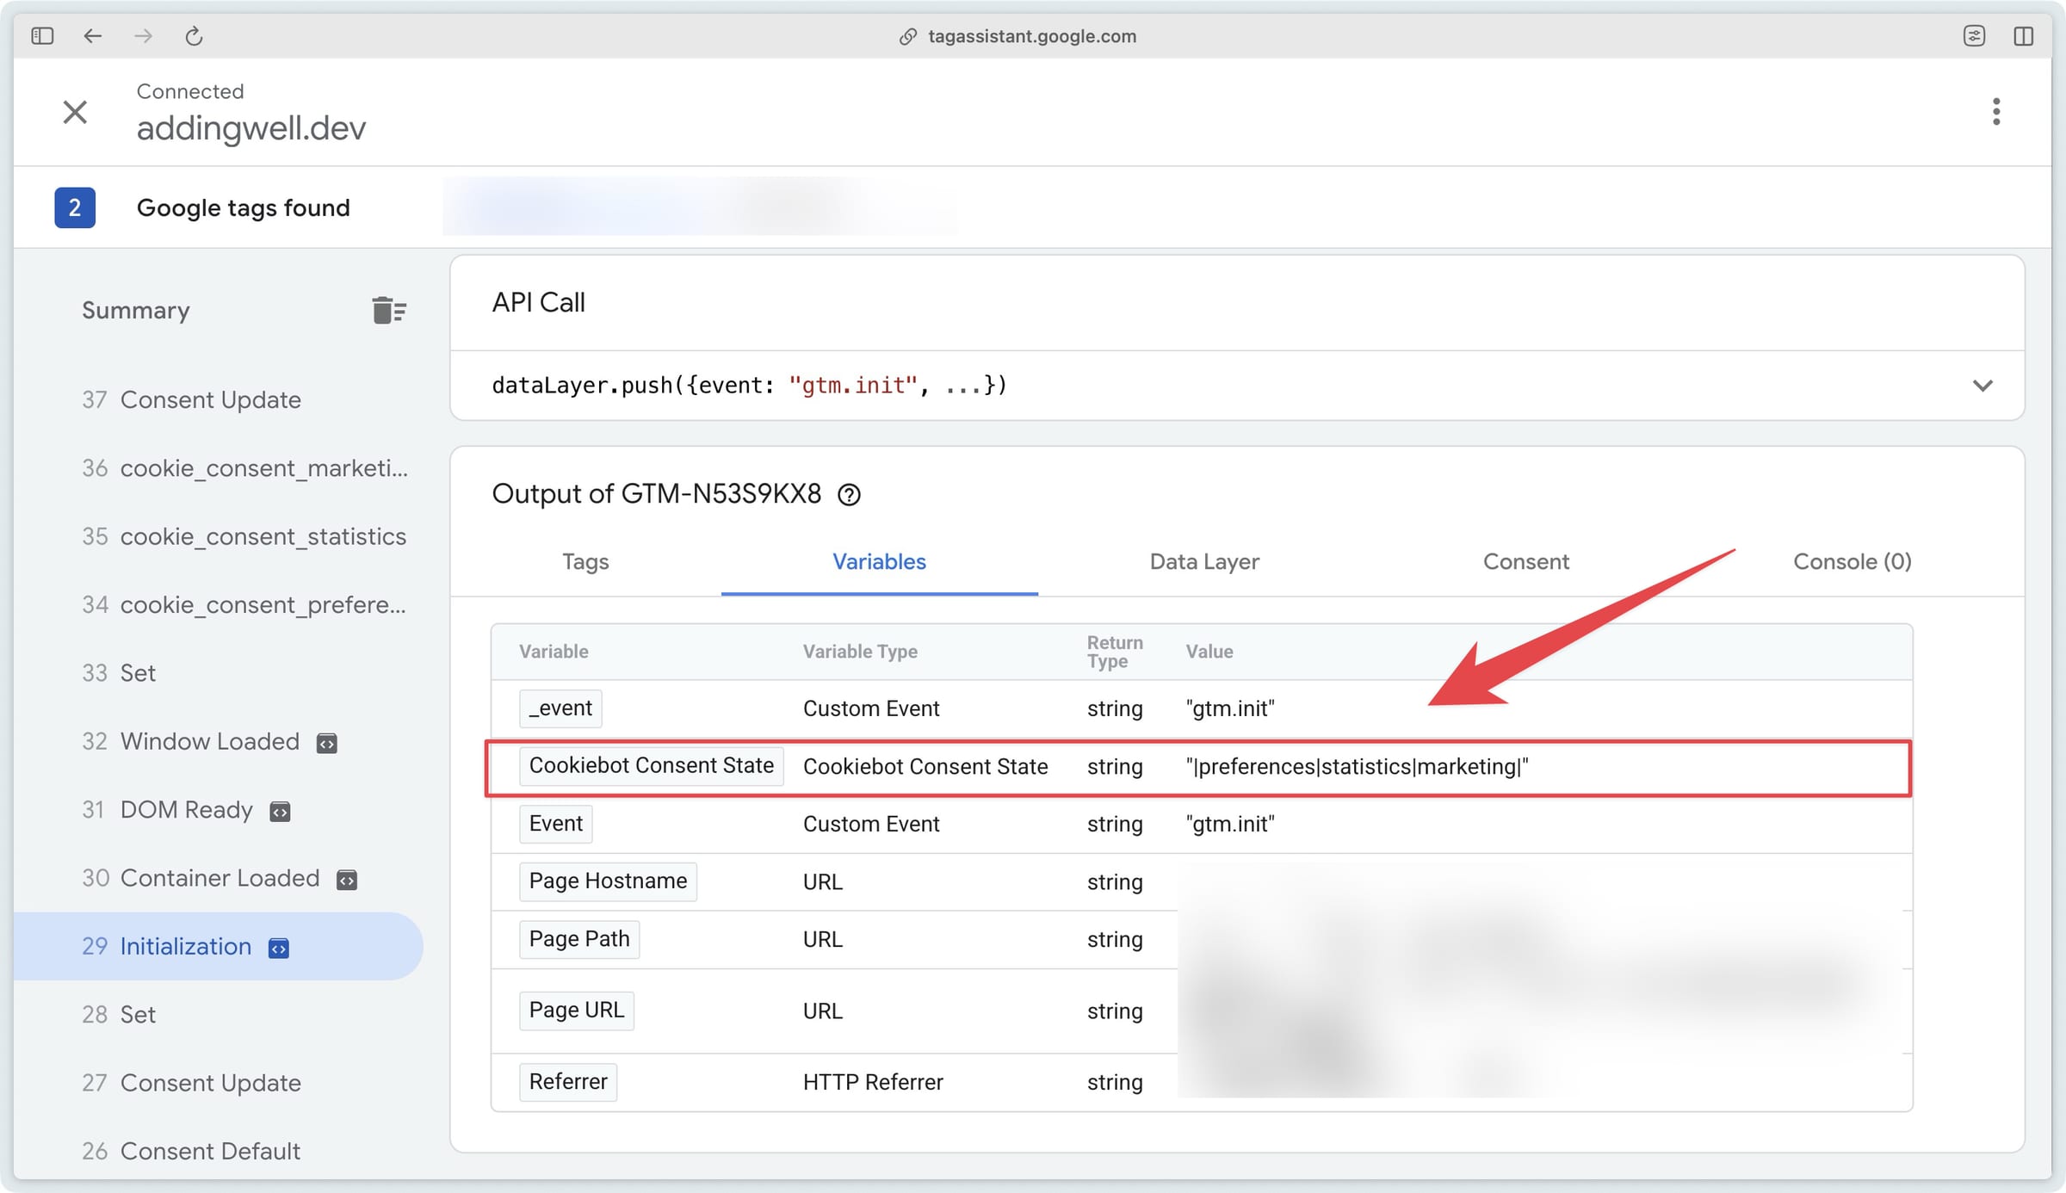This screenshot has width=2066, height=1193.
Task: Select event 29 Initialization
Action: click(218, 946)
